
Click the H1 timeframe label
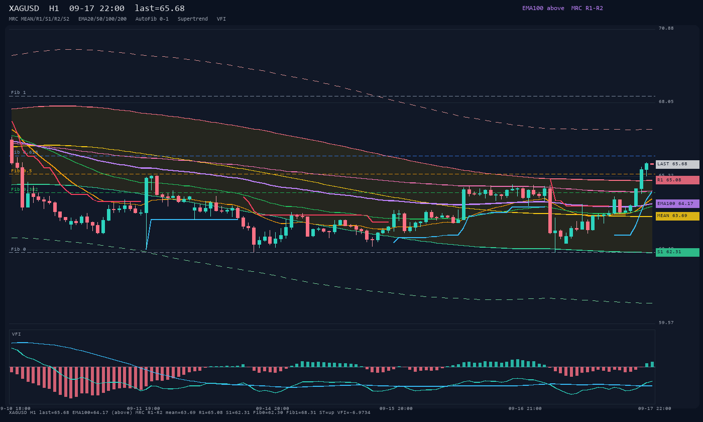[54, 9]
